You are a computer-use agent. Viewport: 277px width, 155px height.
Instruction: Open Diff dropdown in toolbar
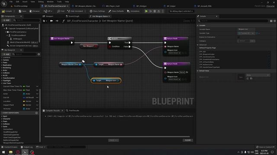(48, 11)
